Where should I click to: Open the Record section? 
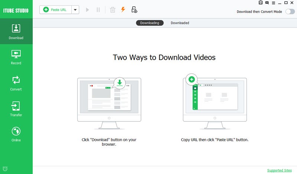[16, 57]
